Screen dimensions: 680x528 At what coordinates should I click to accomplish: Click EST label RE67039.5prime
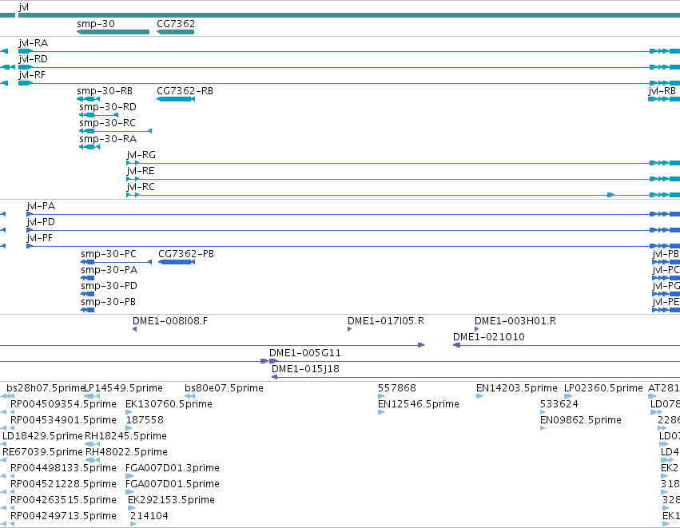click(42, 452)
